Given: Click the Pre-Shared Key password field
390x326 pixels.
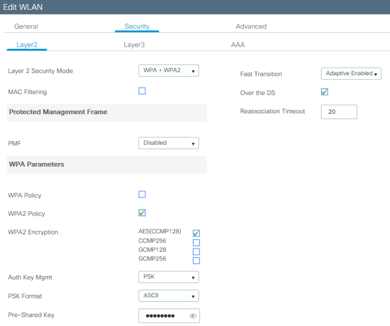Looking at the screenshot, I should click(x=164, y=316).
